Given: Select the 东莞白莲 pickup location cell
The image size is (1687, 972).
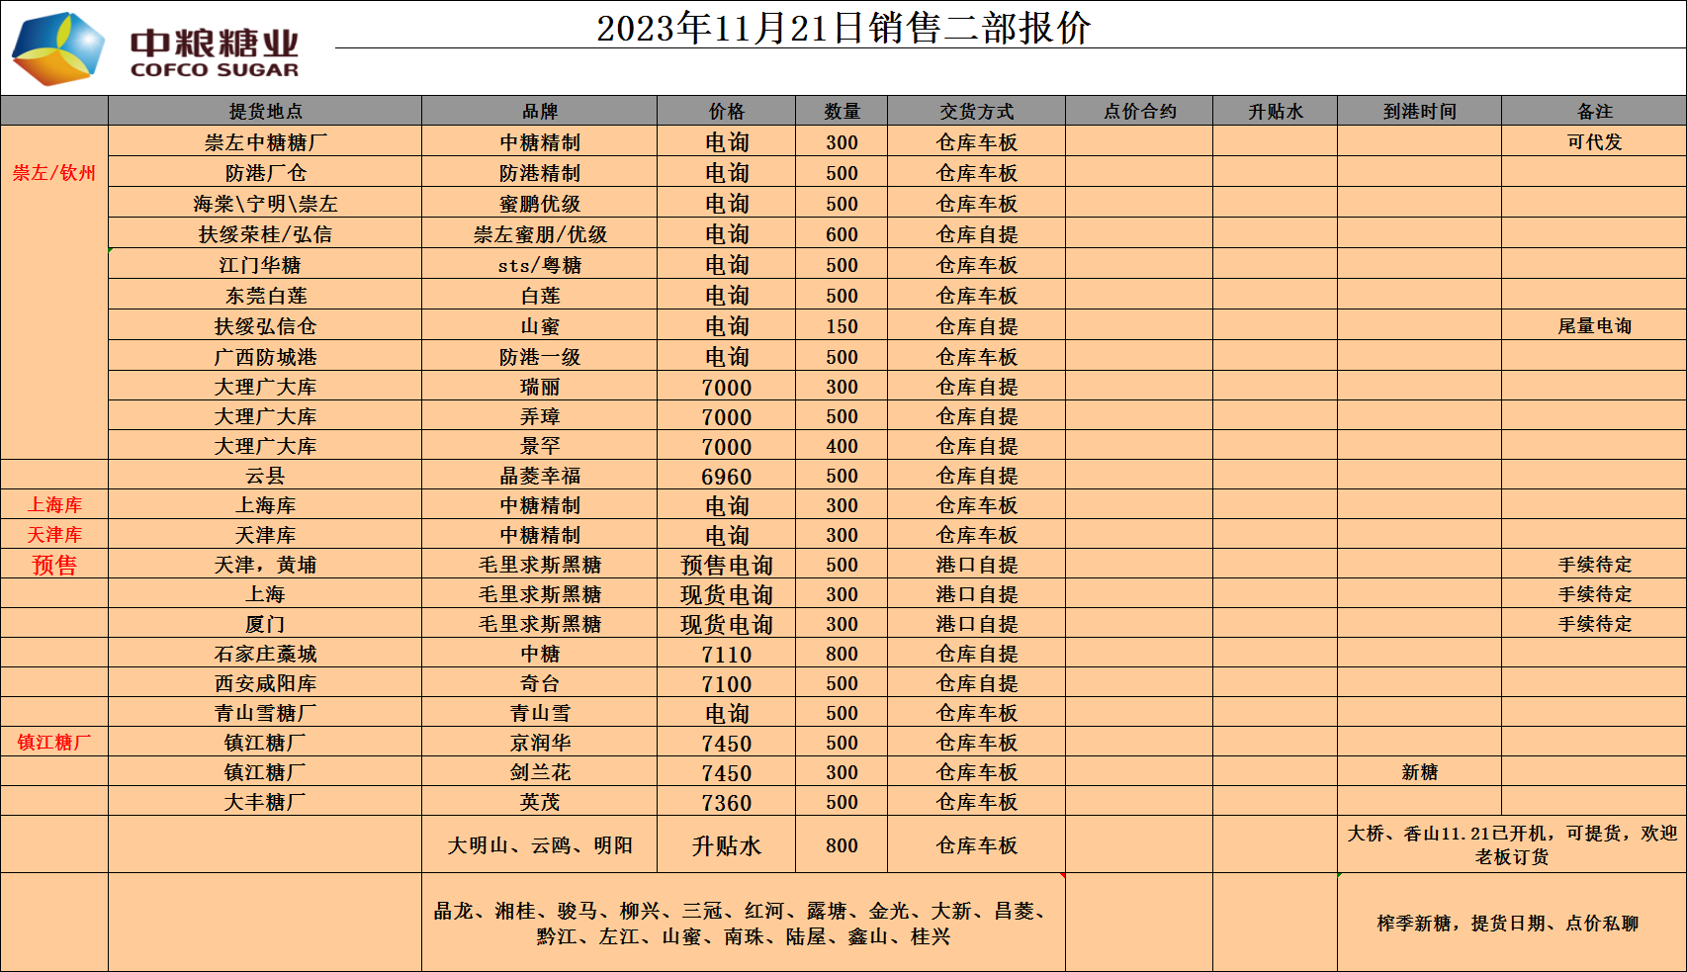Looking at the screenshot, I should (x=265, y=295).
